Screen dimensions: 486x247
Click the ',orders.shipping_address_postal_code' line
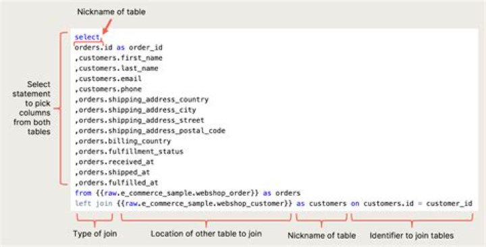tap(150, 131)
